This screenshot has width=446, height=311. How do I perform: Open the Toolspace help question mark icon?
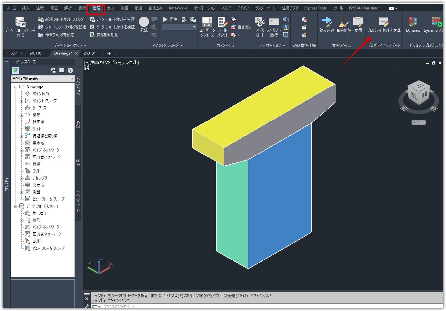70,70
